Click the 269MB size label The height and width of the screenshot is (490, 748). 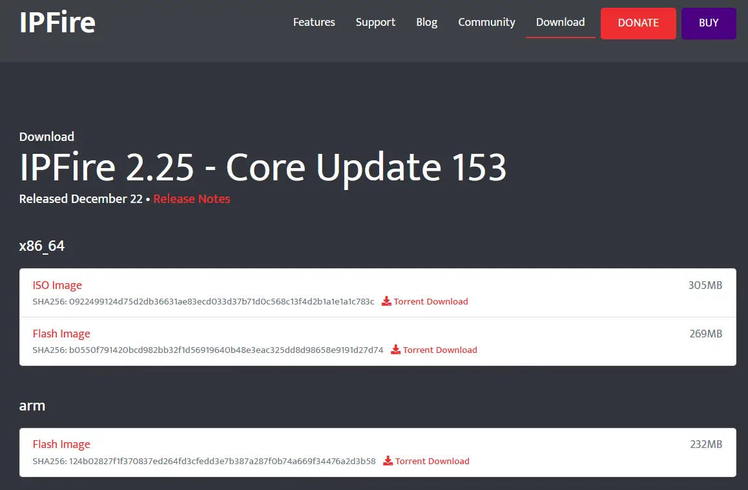pos(705,334)
